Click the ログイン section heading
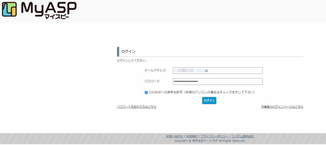326x145 pixels. coord(128,52)
